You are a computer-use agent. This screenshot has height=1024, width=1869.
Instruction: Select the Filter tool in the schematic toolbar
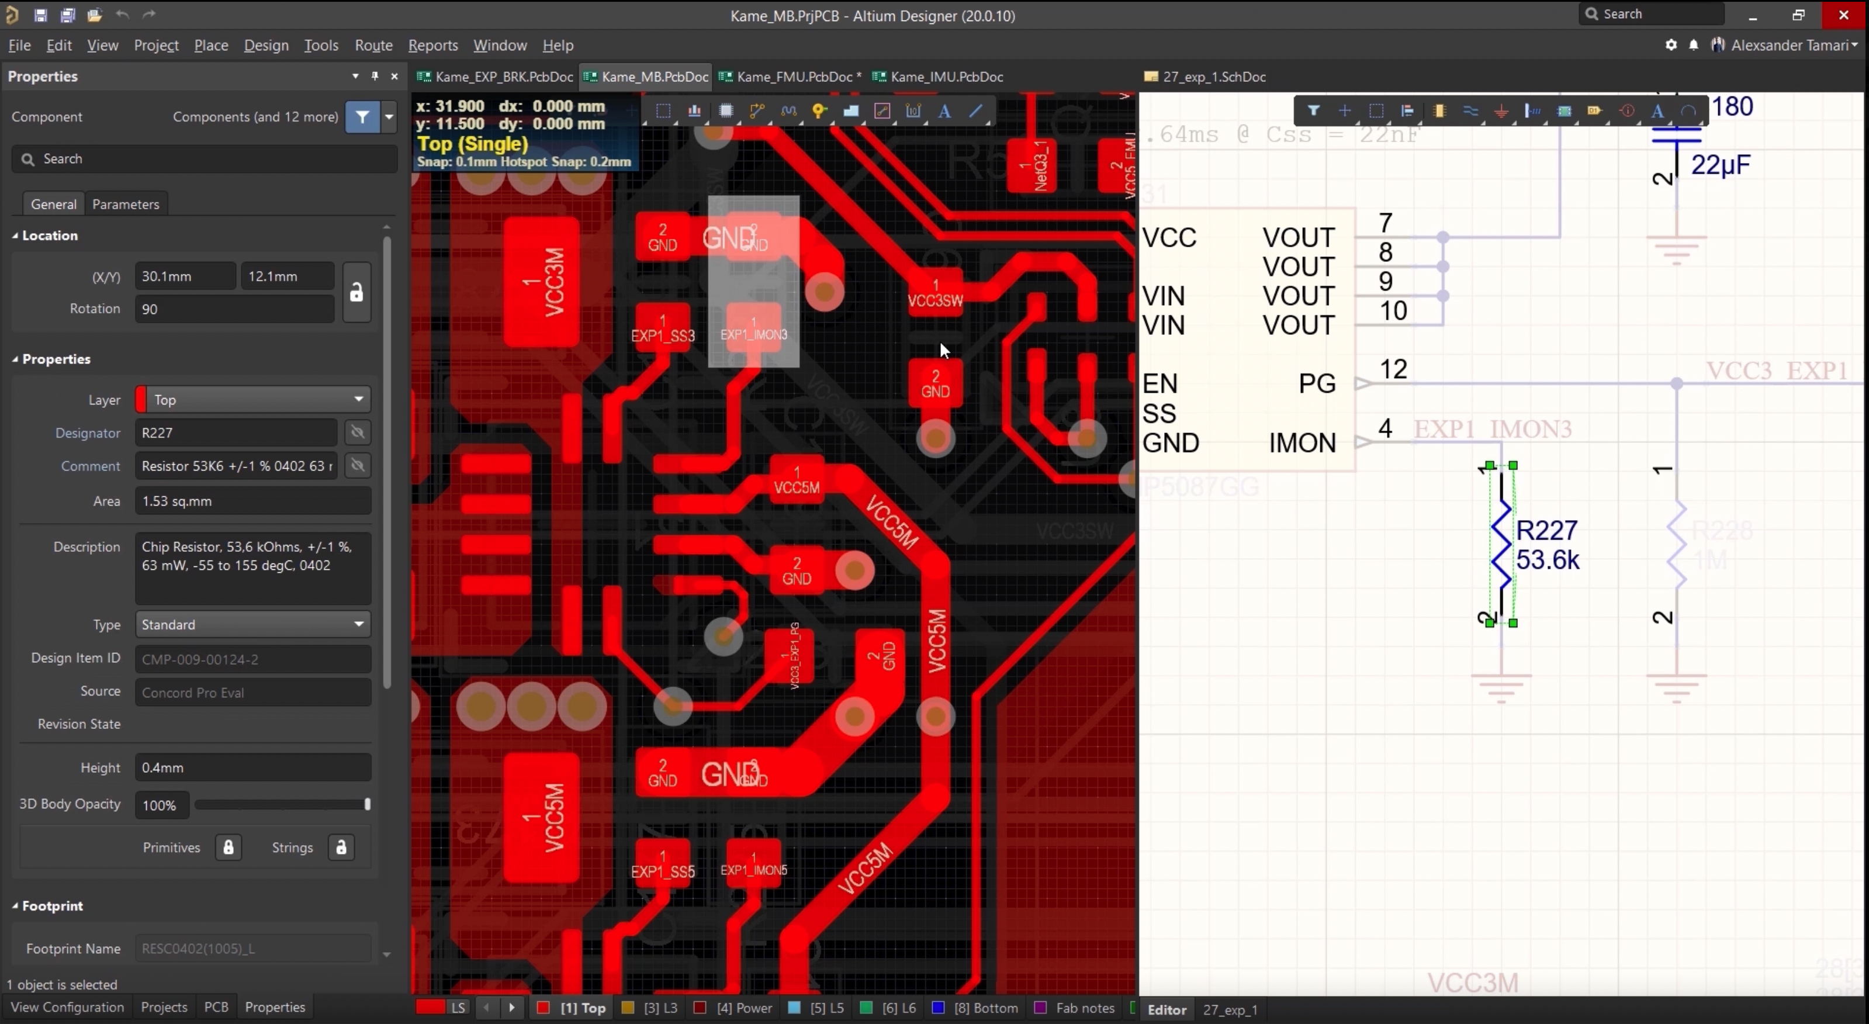click(1313, 110)
